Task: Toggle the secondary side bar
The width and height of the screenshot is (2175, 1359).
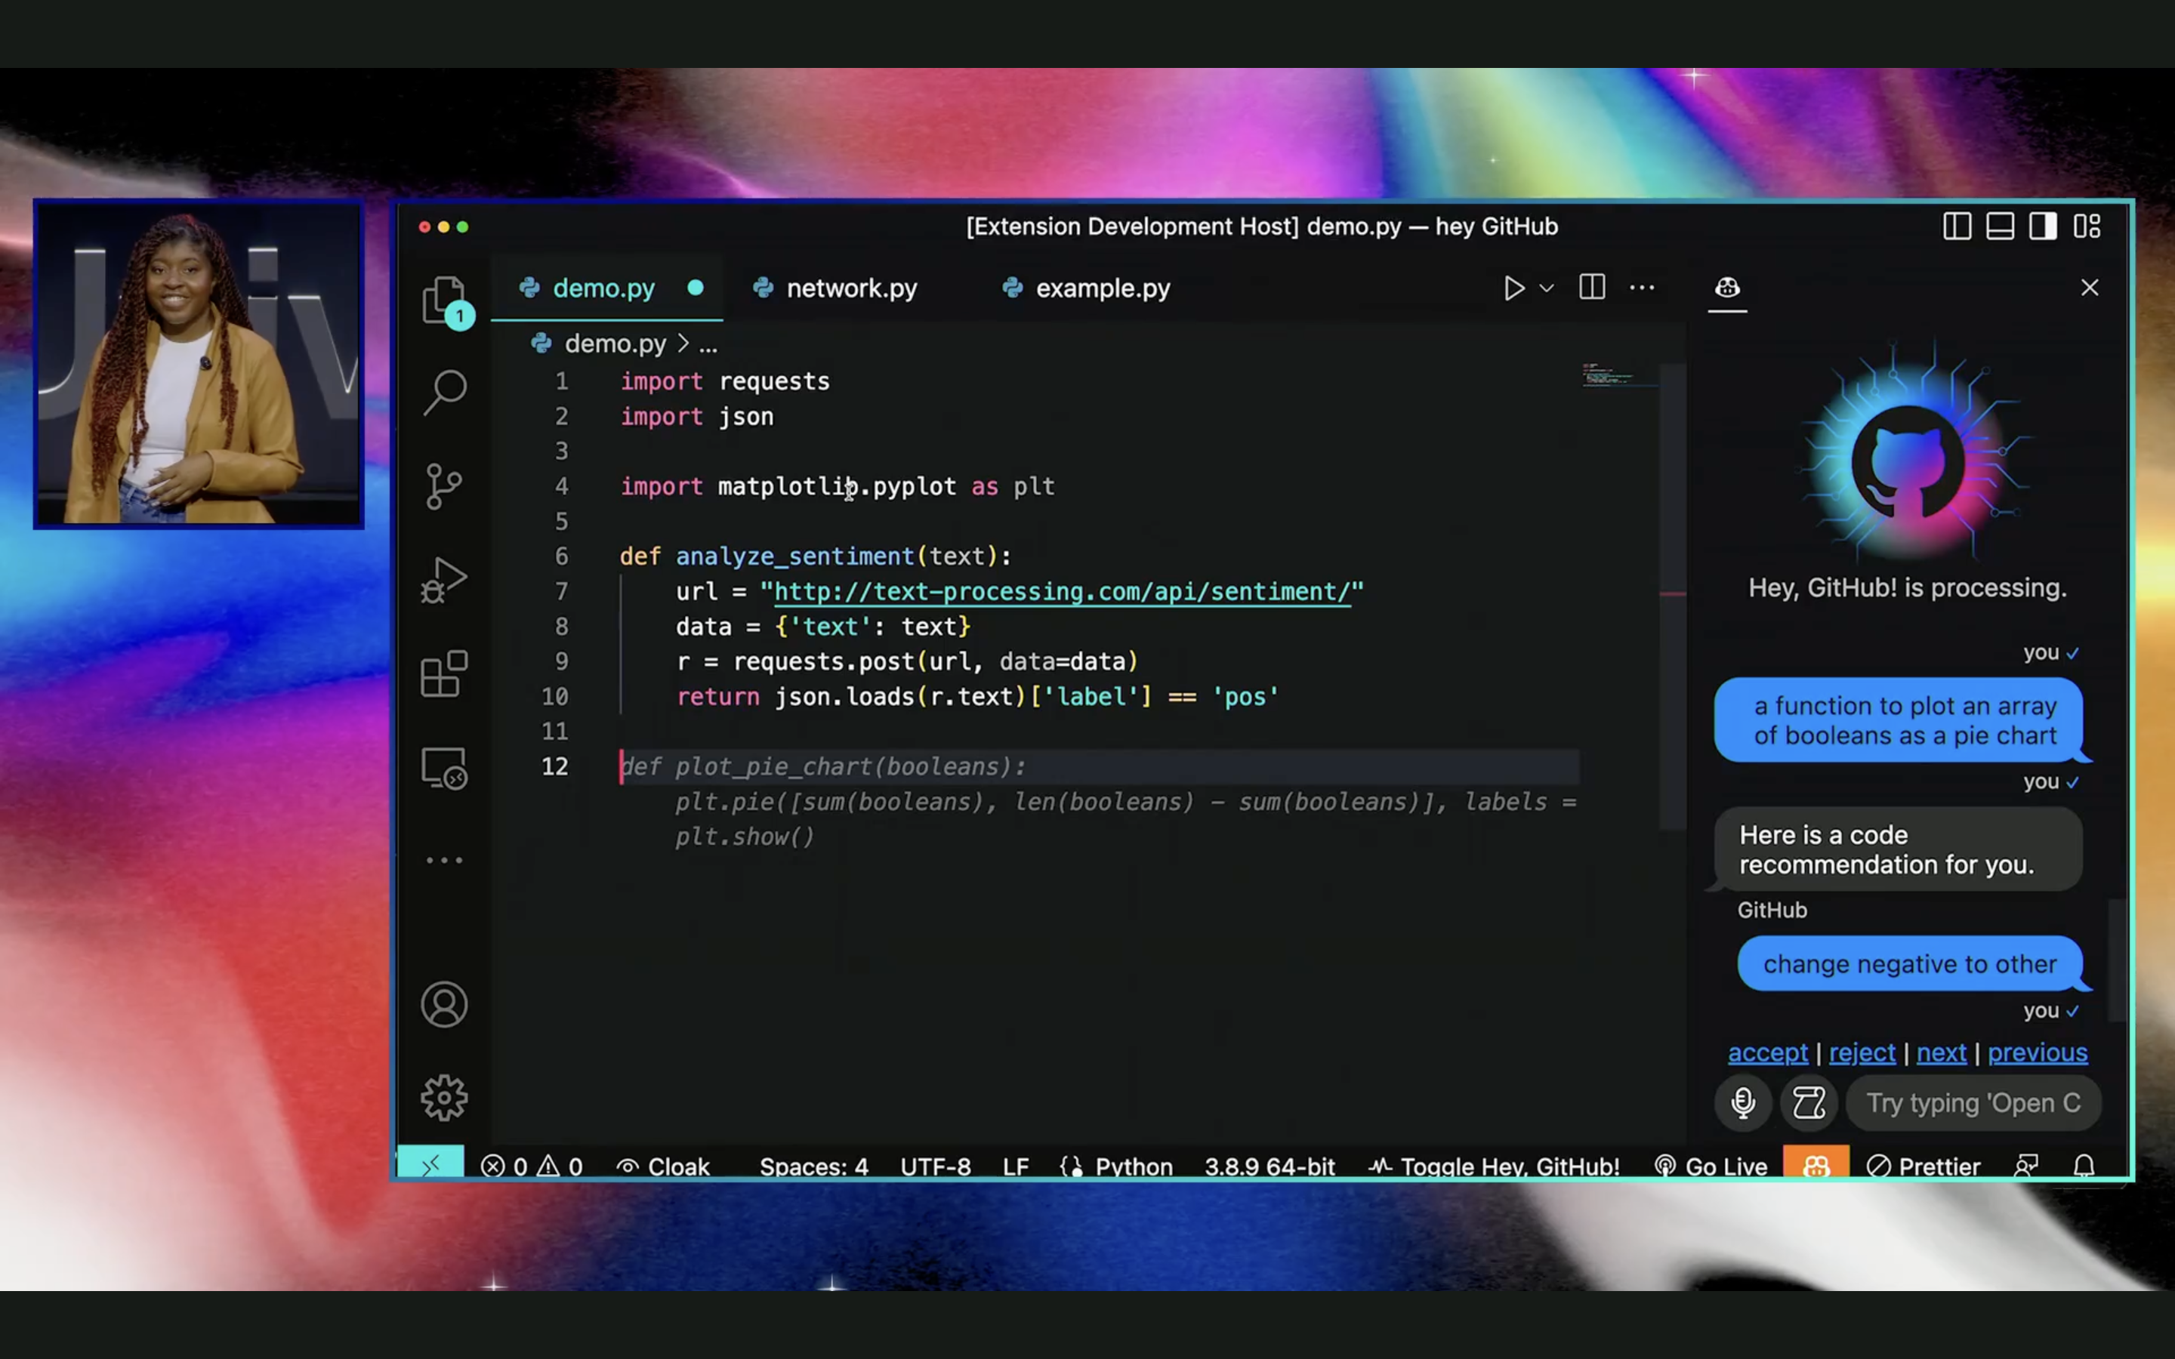Action: coord(2043,226)
